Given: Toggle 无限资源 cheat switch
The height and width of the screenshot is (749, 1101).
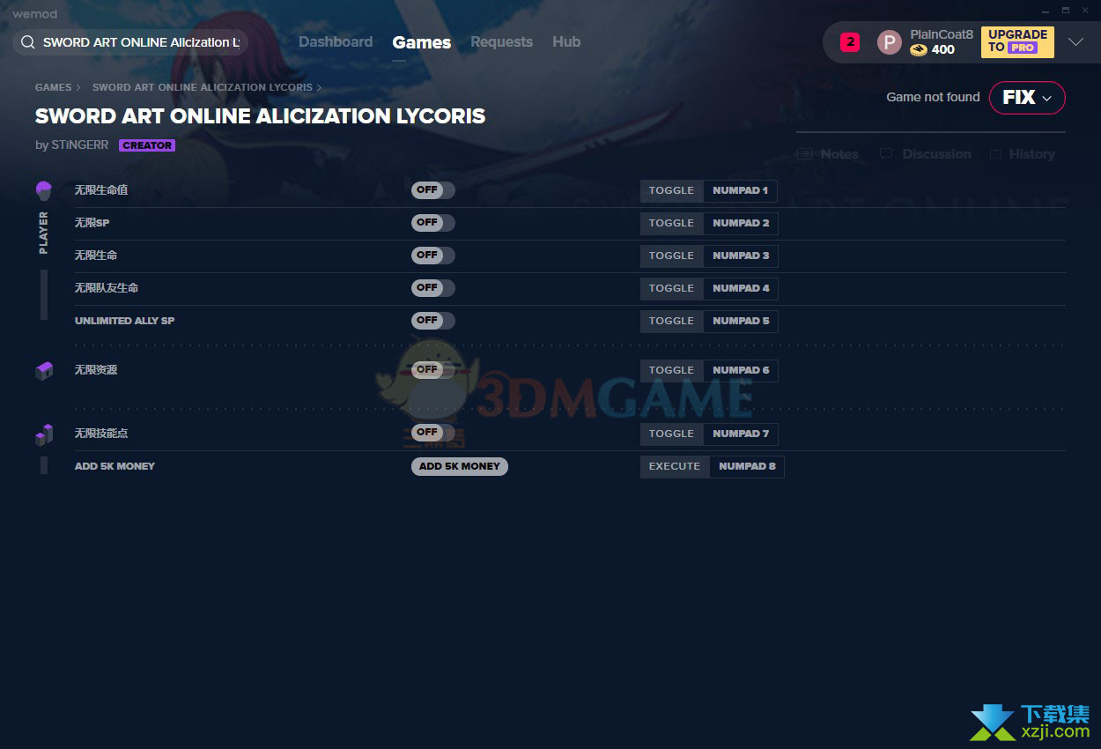Looking at the screenshot, I should [433, 370].
